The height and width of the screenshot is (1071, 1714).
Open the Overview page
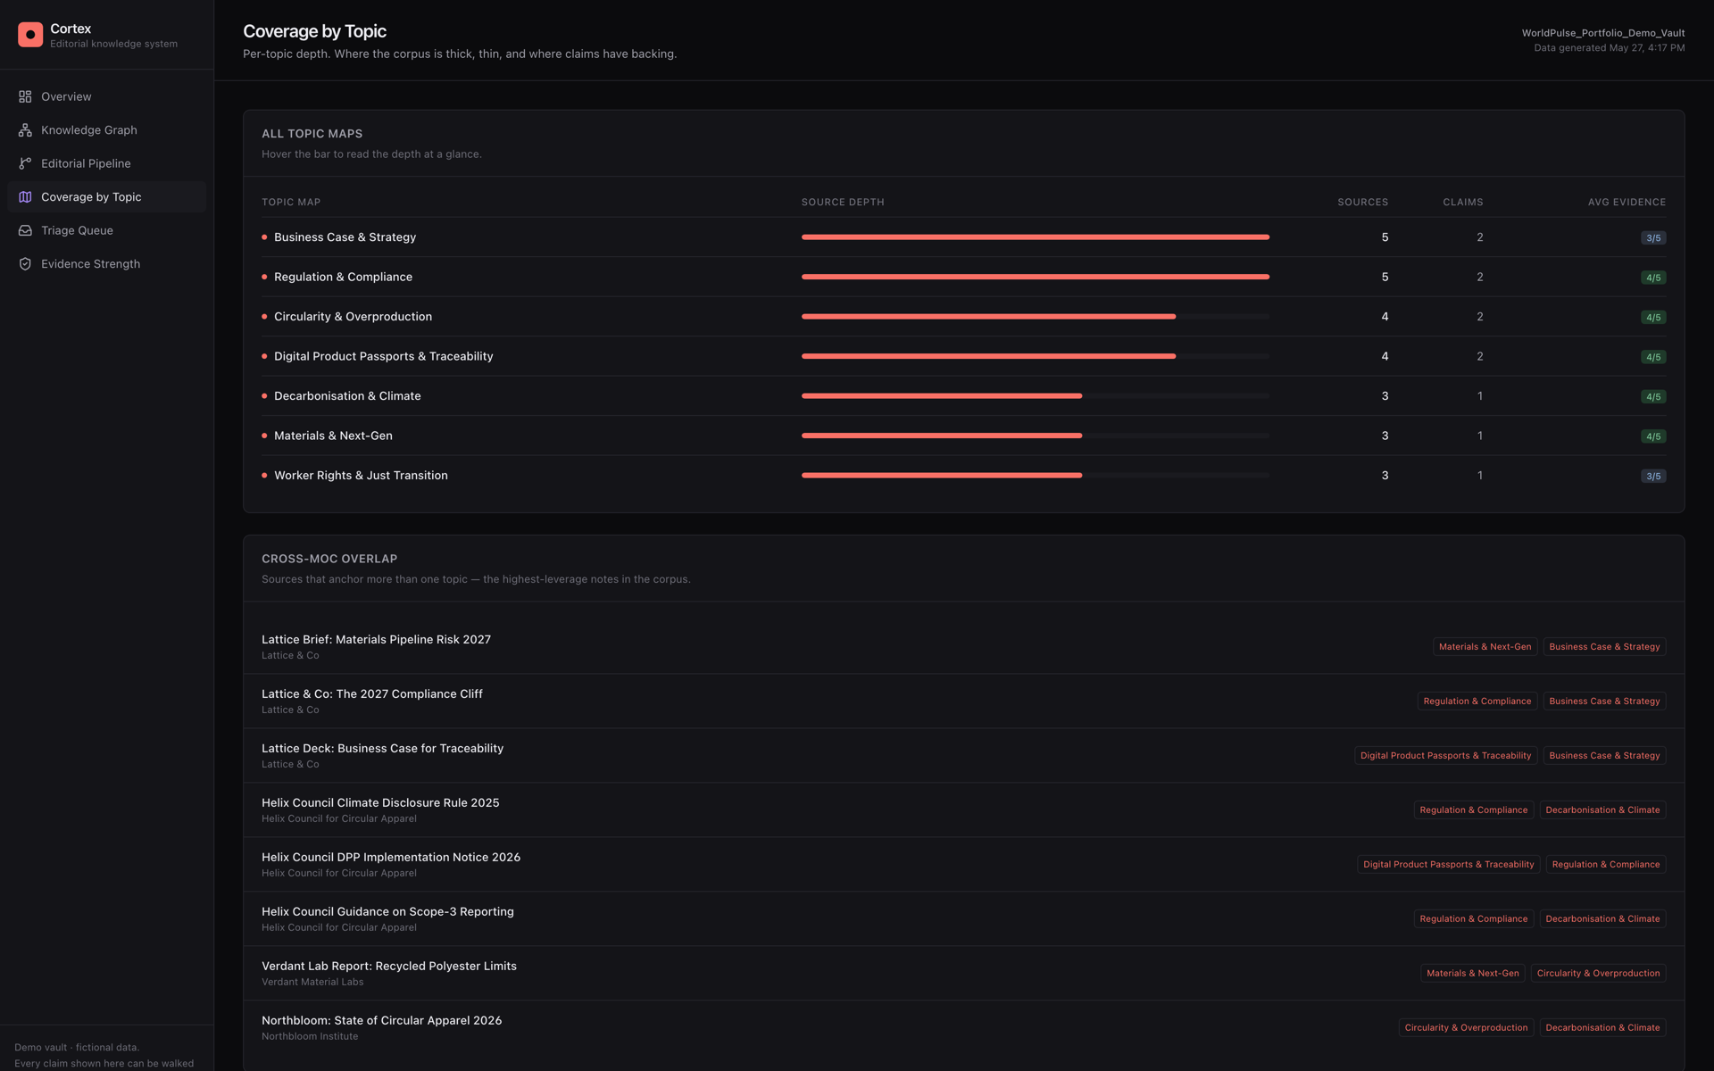tap(106, 96)
